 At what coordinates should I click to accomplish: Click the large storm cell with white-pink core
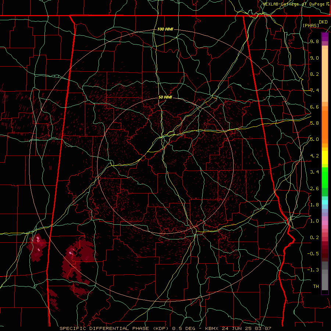(x=79, y=262)
